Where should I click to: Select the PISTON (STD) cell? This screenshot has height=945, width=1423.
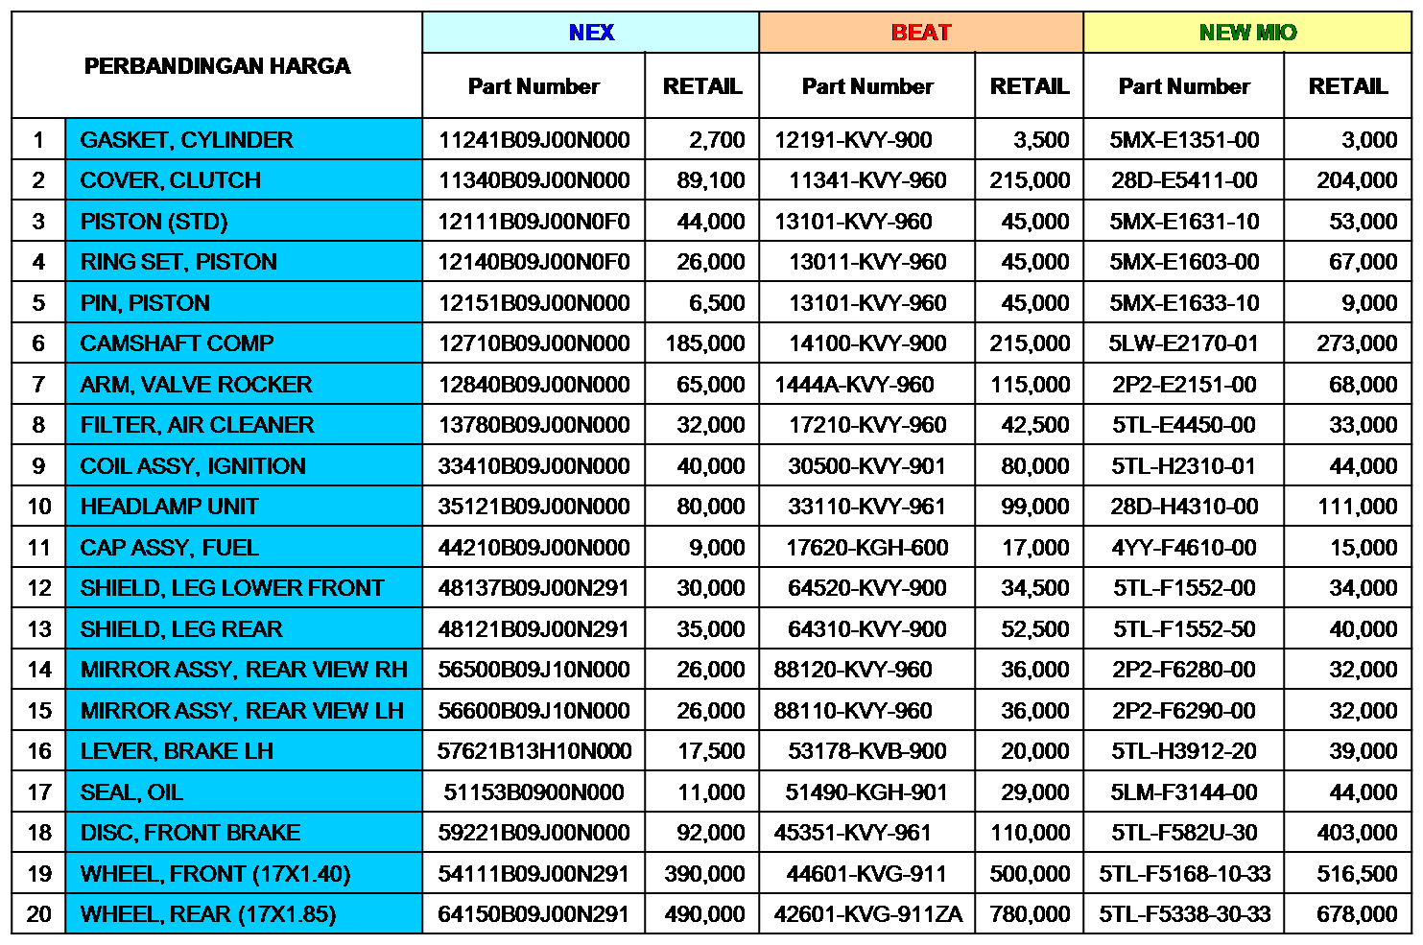pos(244,222)
